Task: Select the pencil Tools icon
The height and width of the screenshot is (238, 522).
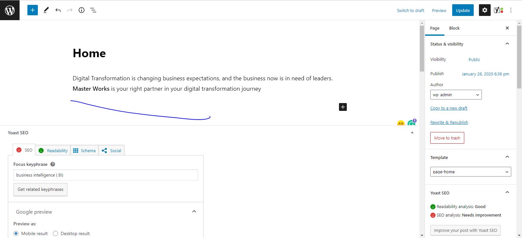Action: coord(46,10)
